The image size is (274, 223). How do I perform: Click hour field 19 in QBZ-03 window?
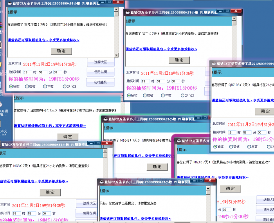(232, 133)
